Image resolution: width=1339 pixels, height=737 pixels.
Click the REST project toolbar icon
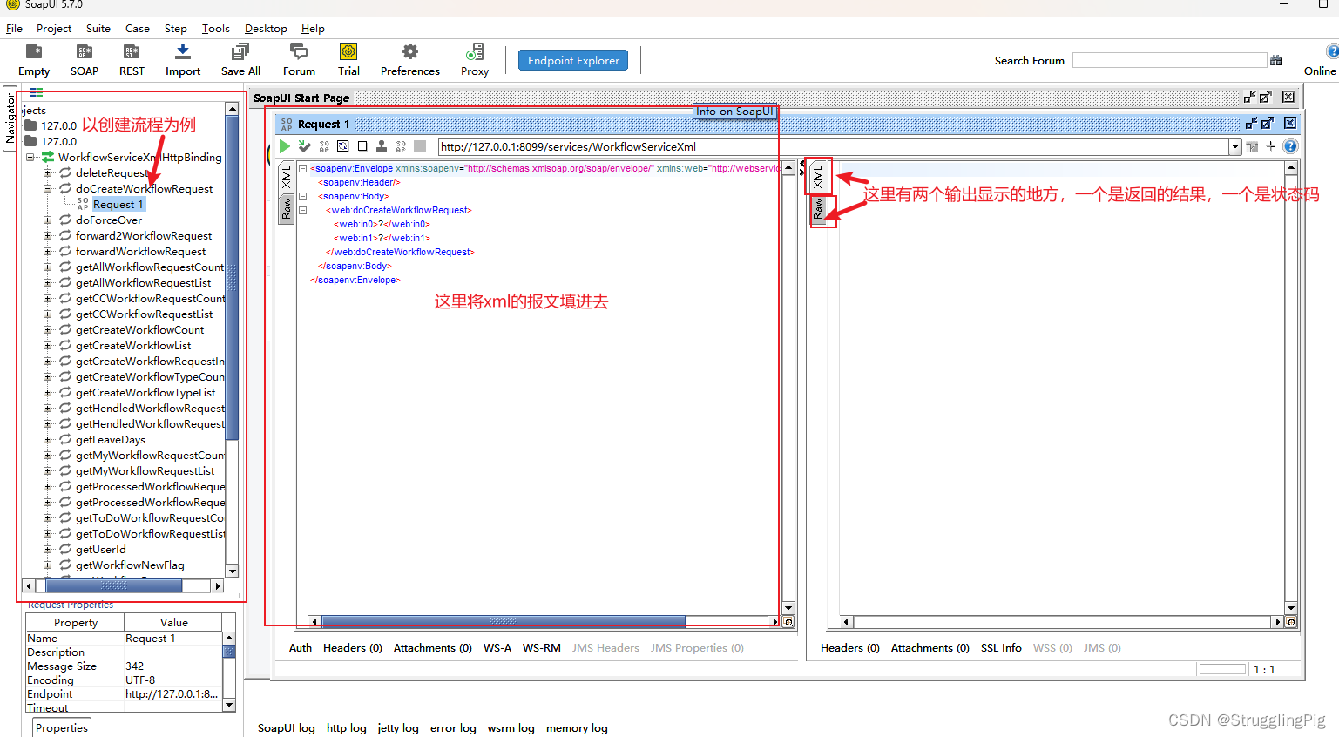tap(132, 60)
